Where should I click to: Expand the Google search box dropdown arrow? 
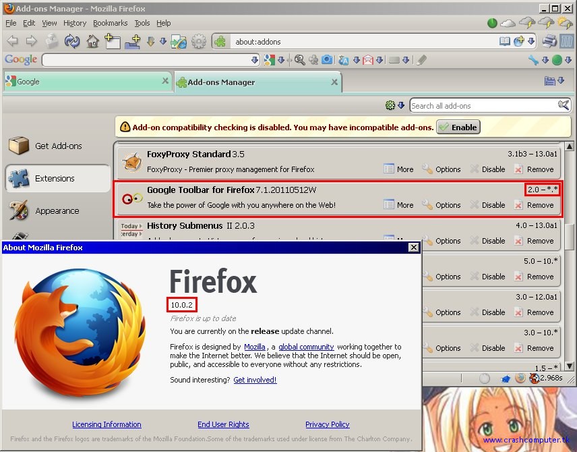coord(255,60)
